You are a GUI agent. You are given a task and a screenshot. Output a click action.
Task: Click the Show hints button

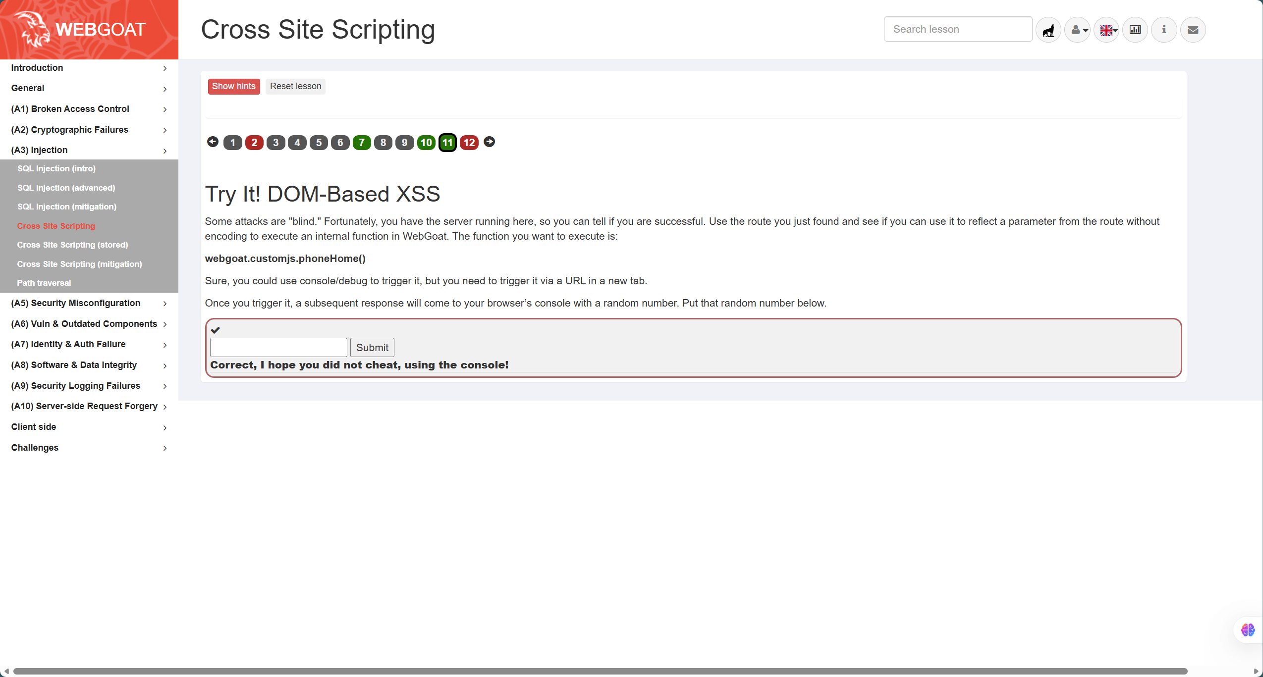233,86
